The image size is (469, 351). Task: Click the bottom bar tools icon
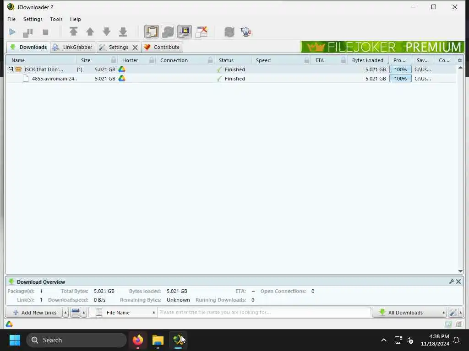(x=453, y=313)
